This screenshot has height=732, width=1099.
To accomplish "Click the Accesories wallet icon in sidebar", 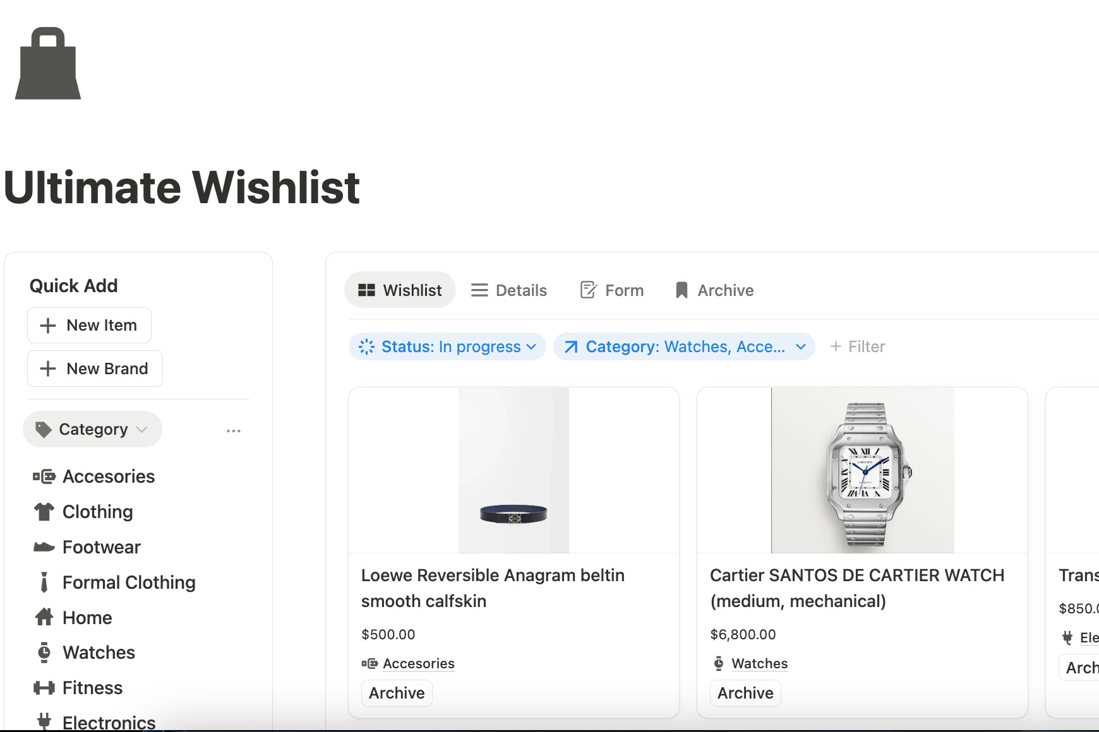I will (44, 476).
